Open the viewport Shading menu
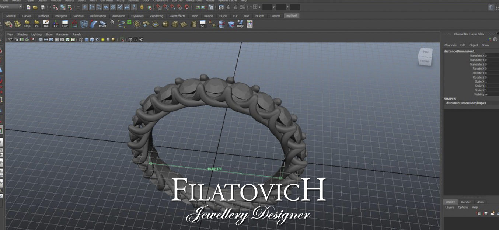The height and width of the screenshot is (230, 499). point(22,34)
